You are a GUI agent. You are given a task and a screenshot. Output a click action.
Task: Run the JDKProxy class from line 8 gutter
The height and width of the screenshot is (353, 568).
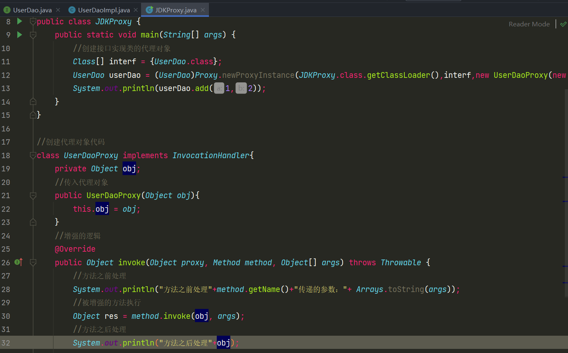tap(19, 21)
